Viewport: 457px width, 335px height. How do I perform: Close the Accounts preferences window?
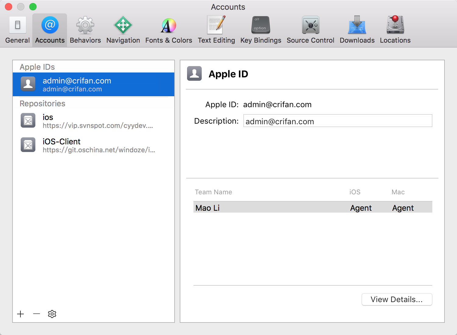tap(9, 7)
